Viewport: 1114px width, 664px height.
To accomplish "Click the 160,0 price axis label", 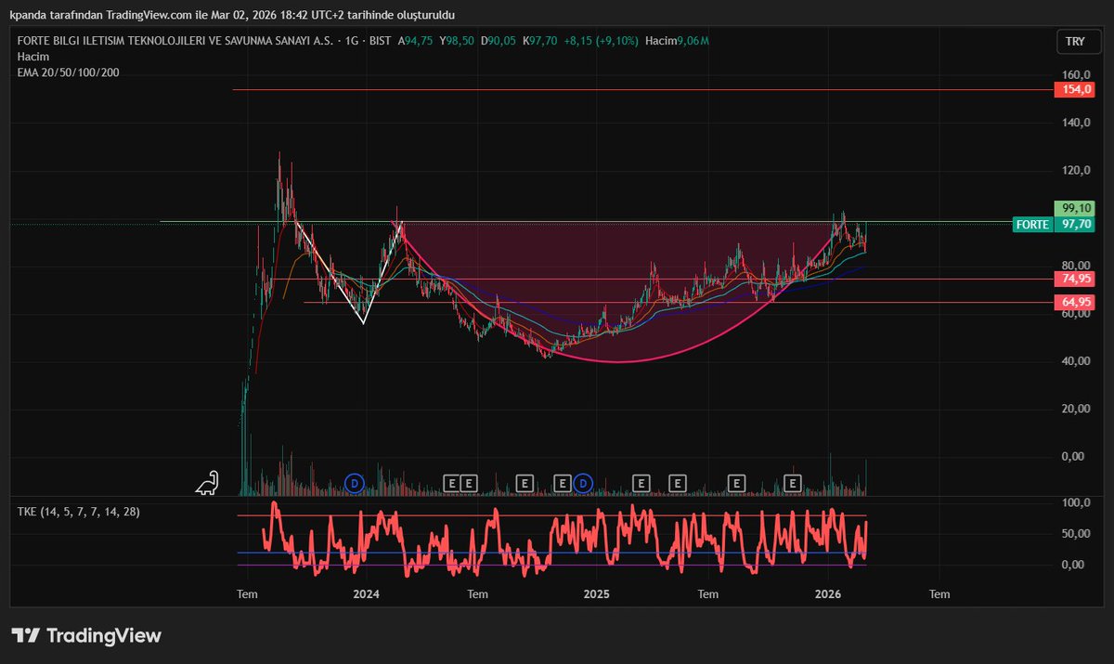I will coord(1076,75).
